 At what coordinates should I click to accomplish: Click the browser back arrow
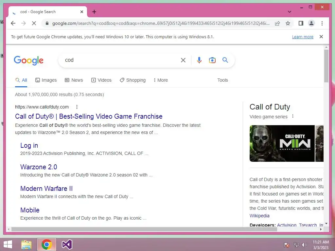tap(13, 23)
